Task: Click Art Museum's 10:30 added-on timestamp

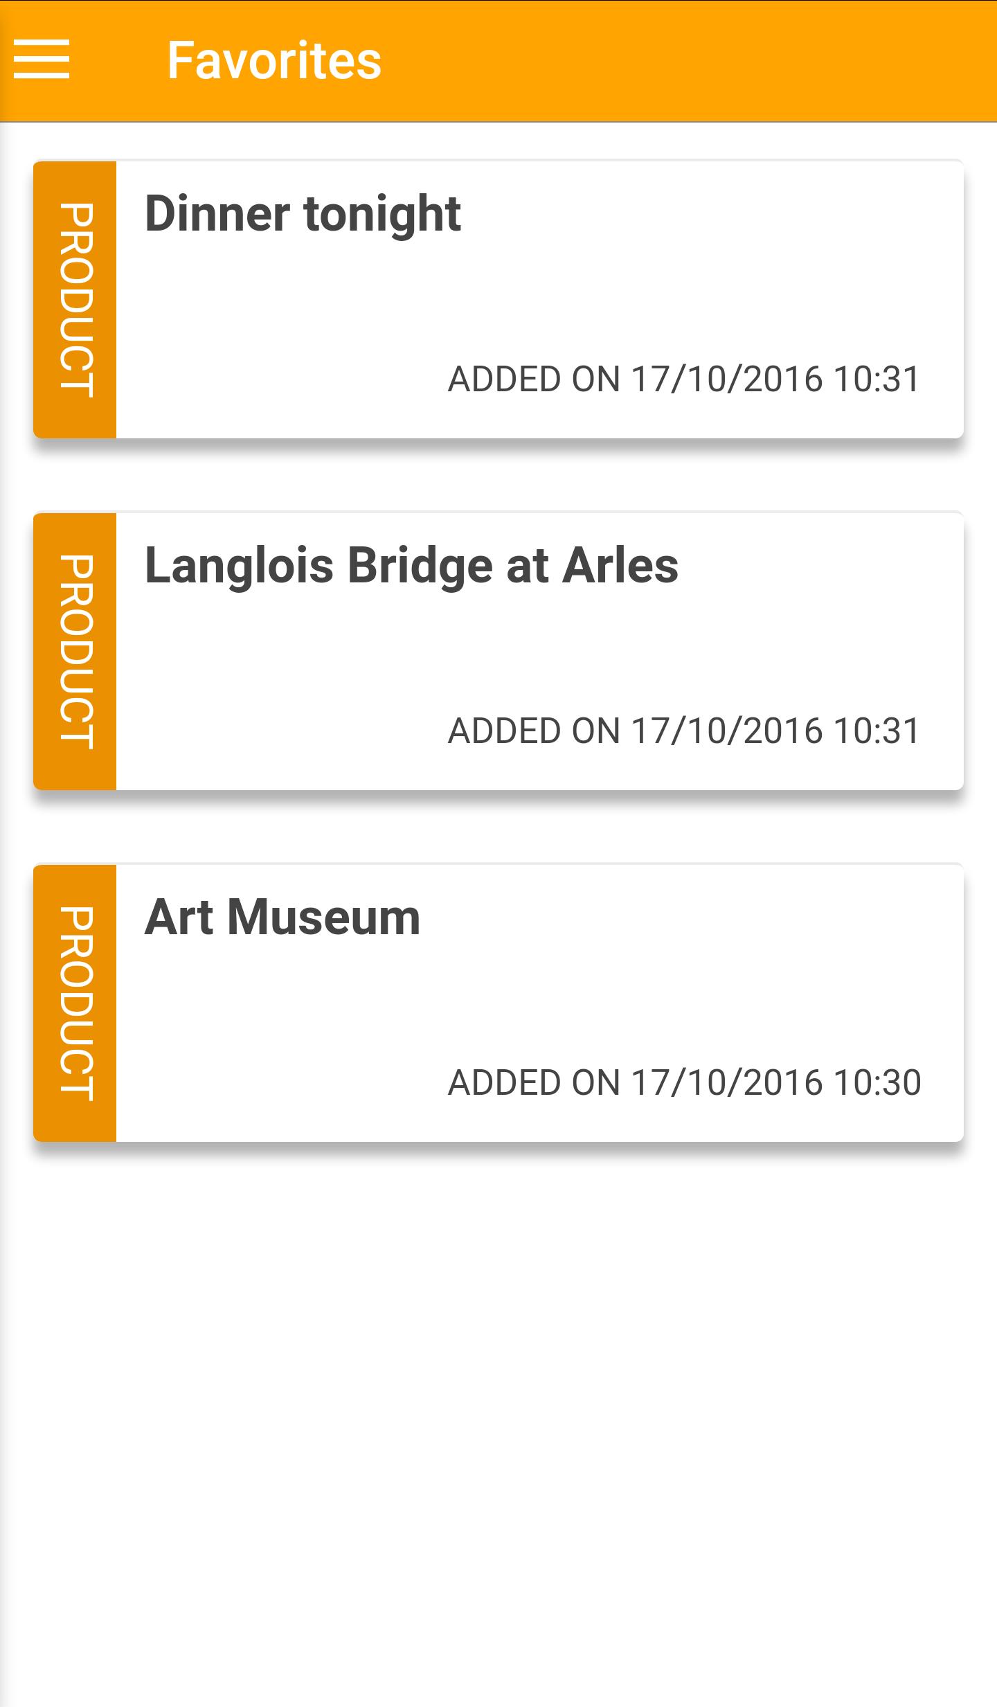Action: pyautogui.click(x=684, y=1083)
